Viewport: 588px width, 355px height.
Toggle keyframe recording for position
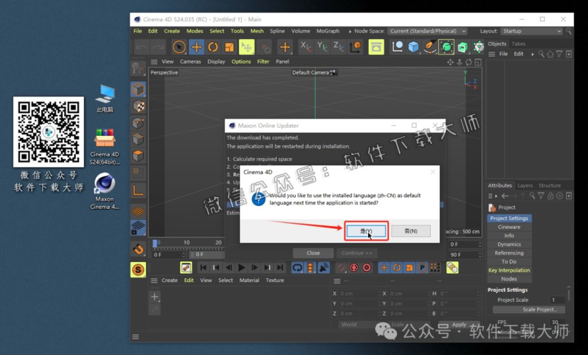coord(384,268)
